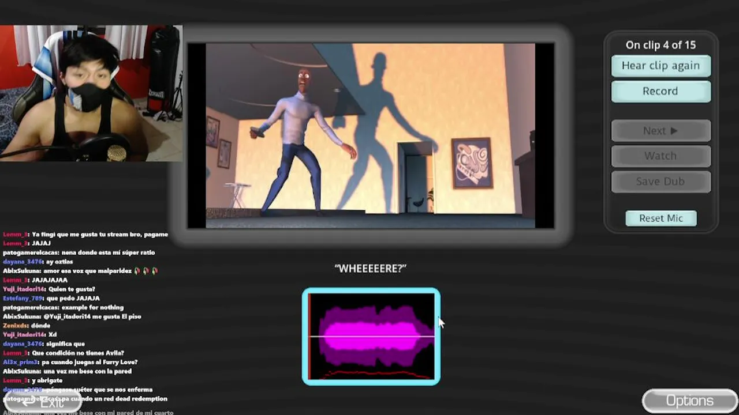Click the "WHEEEEERE?" subtitle line
The image size is (739, 415).
[x=371, y=268]
